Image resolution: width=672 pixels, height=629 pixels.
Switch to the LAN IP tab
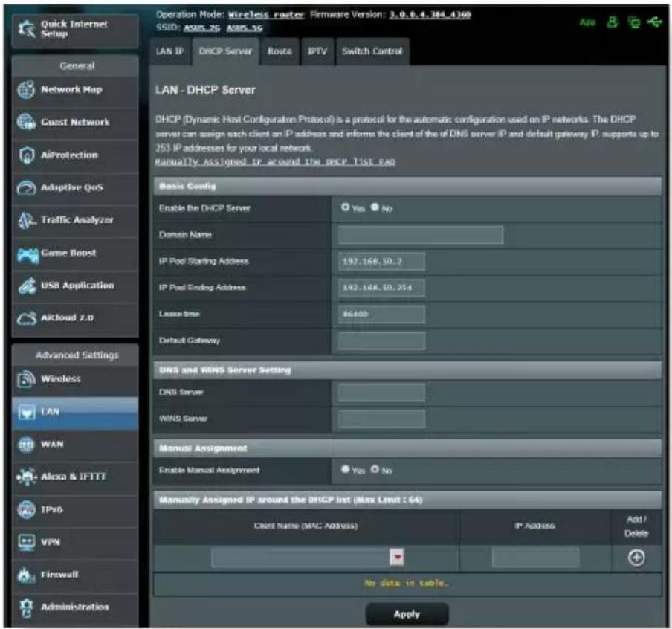pyautogui.click(x=170, y=51)
